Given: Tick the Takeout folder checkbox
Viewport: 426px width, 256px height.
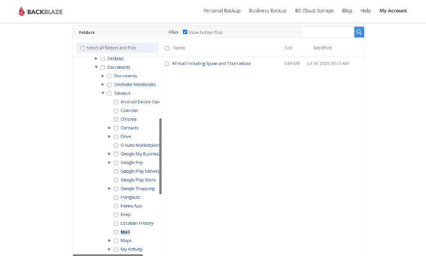Looking at the screenshot, I should point(109,93).
